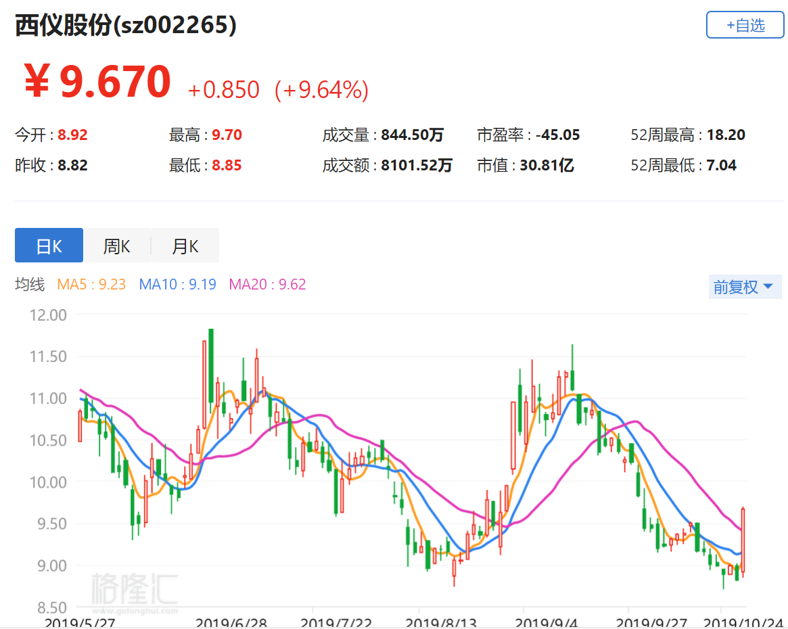This screenshot has width=788, height=629.
Task: Click the current price ¥9.670
Action: (x=97, y=81)
